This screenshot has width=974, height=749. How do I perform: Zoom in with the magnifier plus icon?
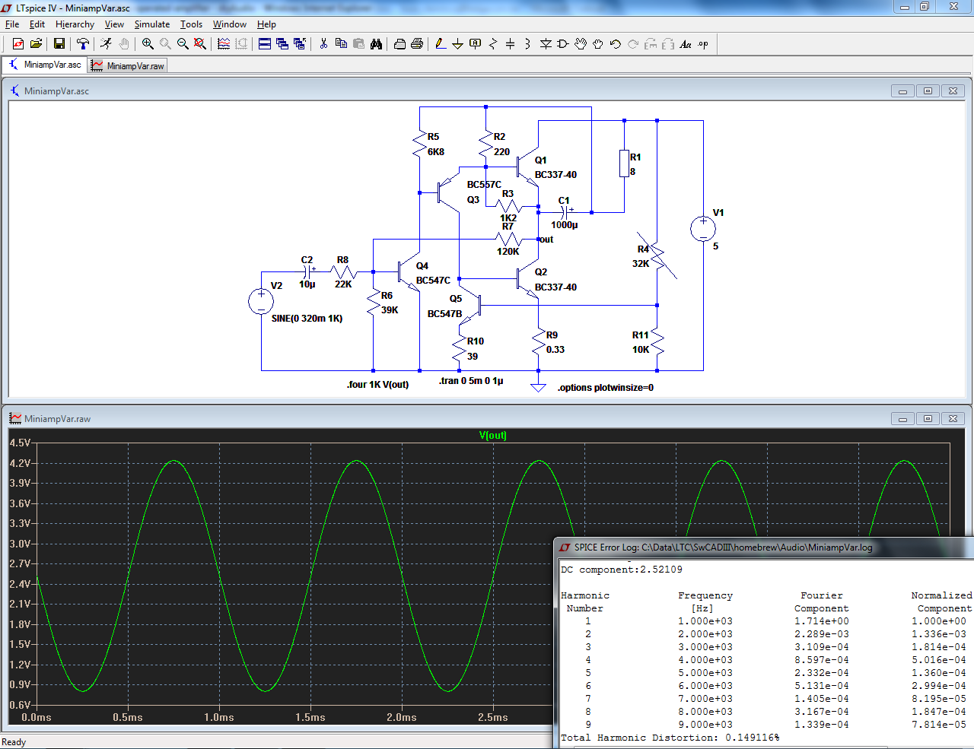[148, 44]
